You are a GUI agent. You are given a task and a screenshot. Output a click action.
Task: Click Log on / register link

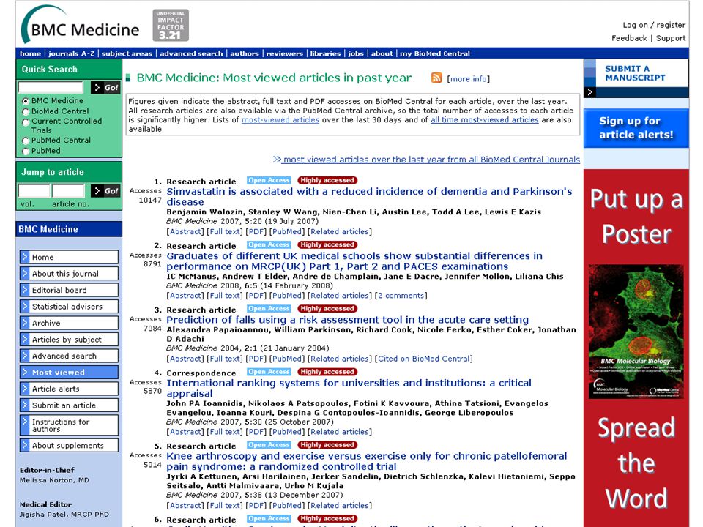tap(654, 25)
